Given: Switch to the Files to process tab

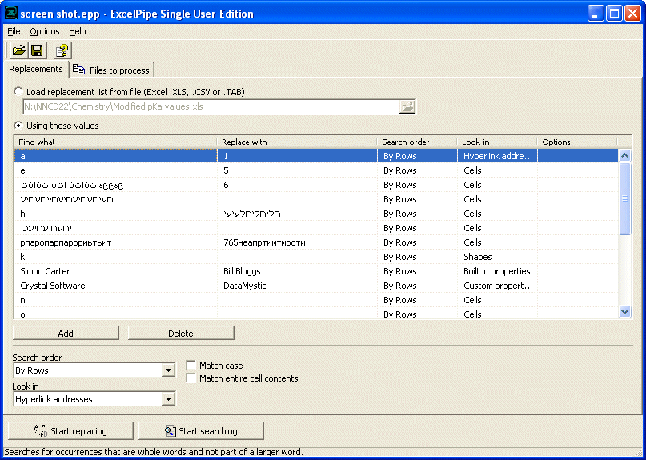Looking at the screenshot, I should [112, 70].
